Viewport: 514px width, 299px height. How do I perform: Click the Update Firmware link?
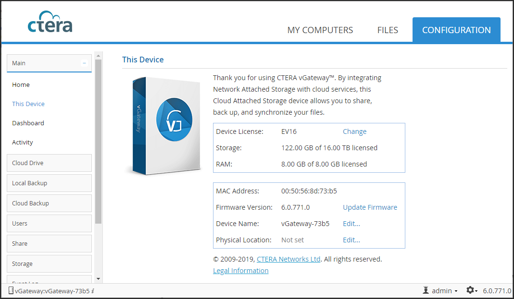pos(370,207)
